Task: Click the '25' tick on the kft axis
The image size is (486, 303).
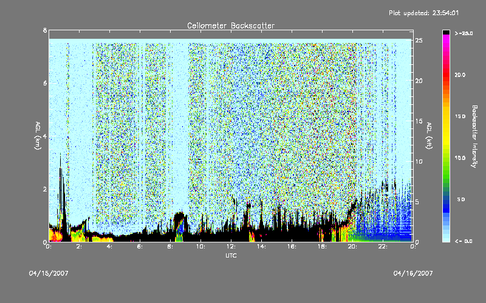Action: point(419,41)
